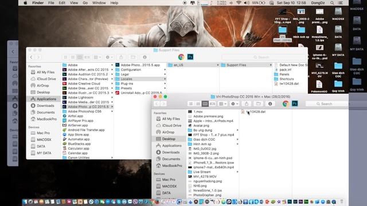Viewport: 367px width, 206px height.
Task: Switch front Finder window to list view
Action: [198, 104]
